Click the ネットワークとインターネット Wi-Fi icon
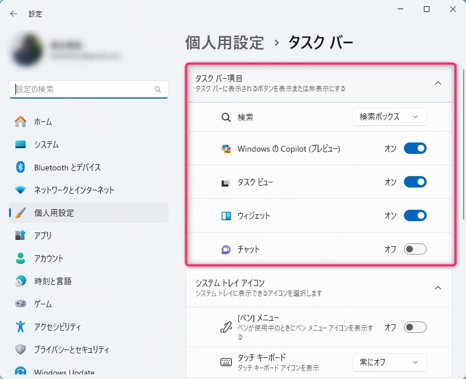 (21, 190)
